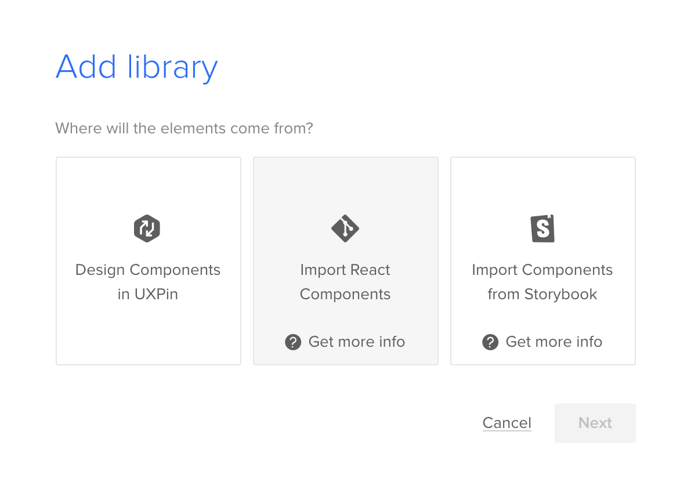Click the Add library heading
Screen dimensions: 691x490
[x=136, y=67]
